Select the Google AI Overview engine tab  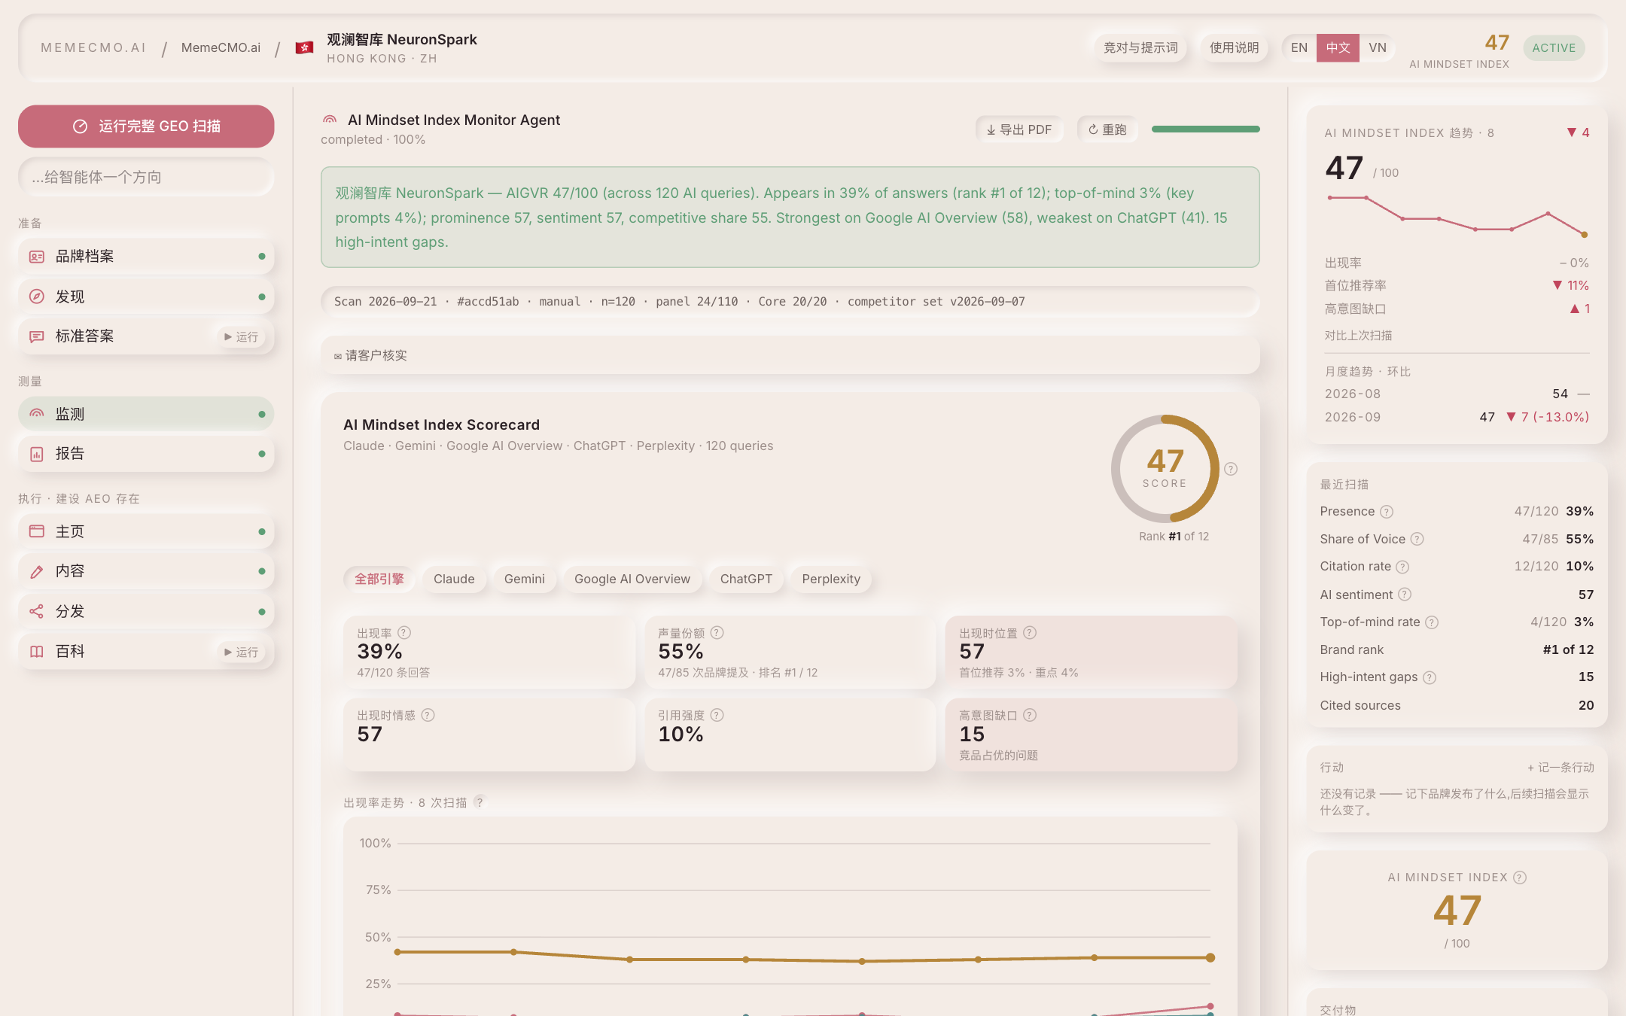click(632, 579)
